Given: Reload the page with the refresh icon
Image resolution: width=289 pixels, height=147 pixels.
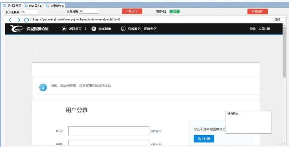Looking at the screenshot, I should 26,20.
